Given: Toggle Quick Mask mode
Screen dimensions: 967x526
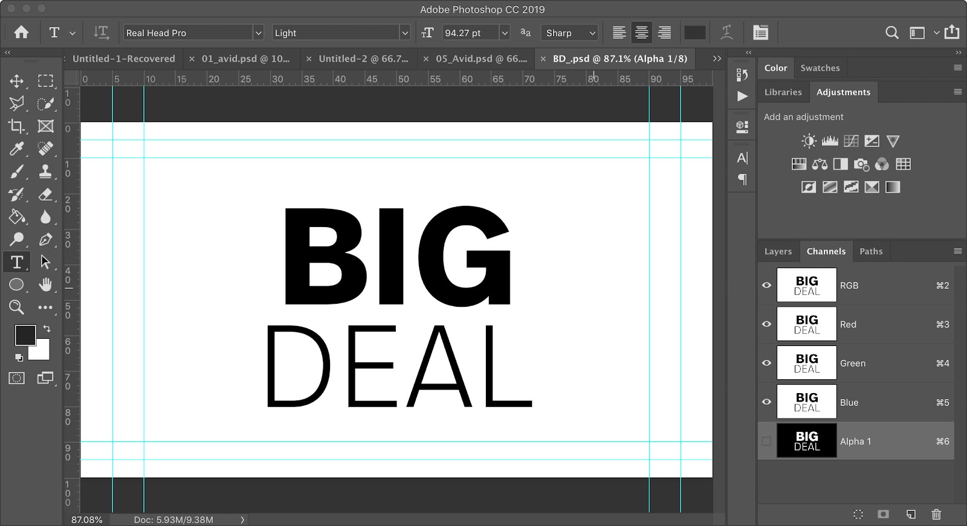Looking at the screenshot, I should pos(17,379).
